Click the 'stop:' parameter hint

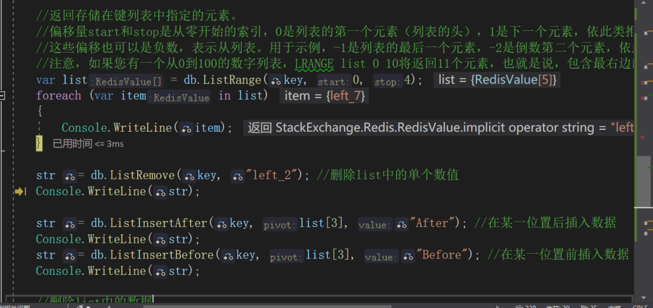point(388,81)
